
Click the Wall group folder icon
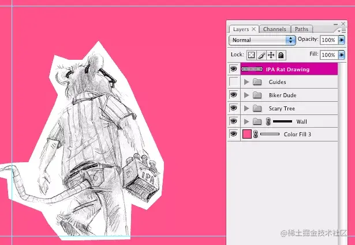[257, 121]
